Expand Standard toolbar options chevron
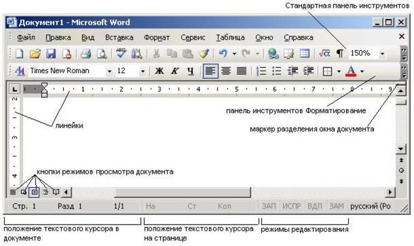 (403, 54)
